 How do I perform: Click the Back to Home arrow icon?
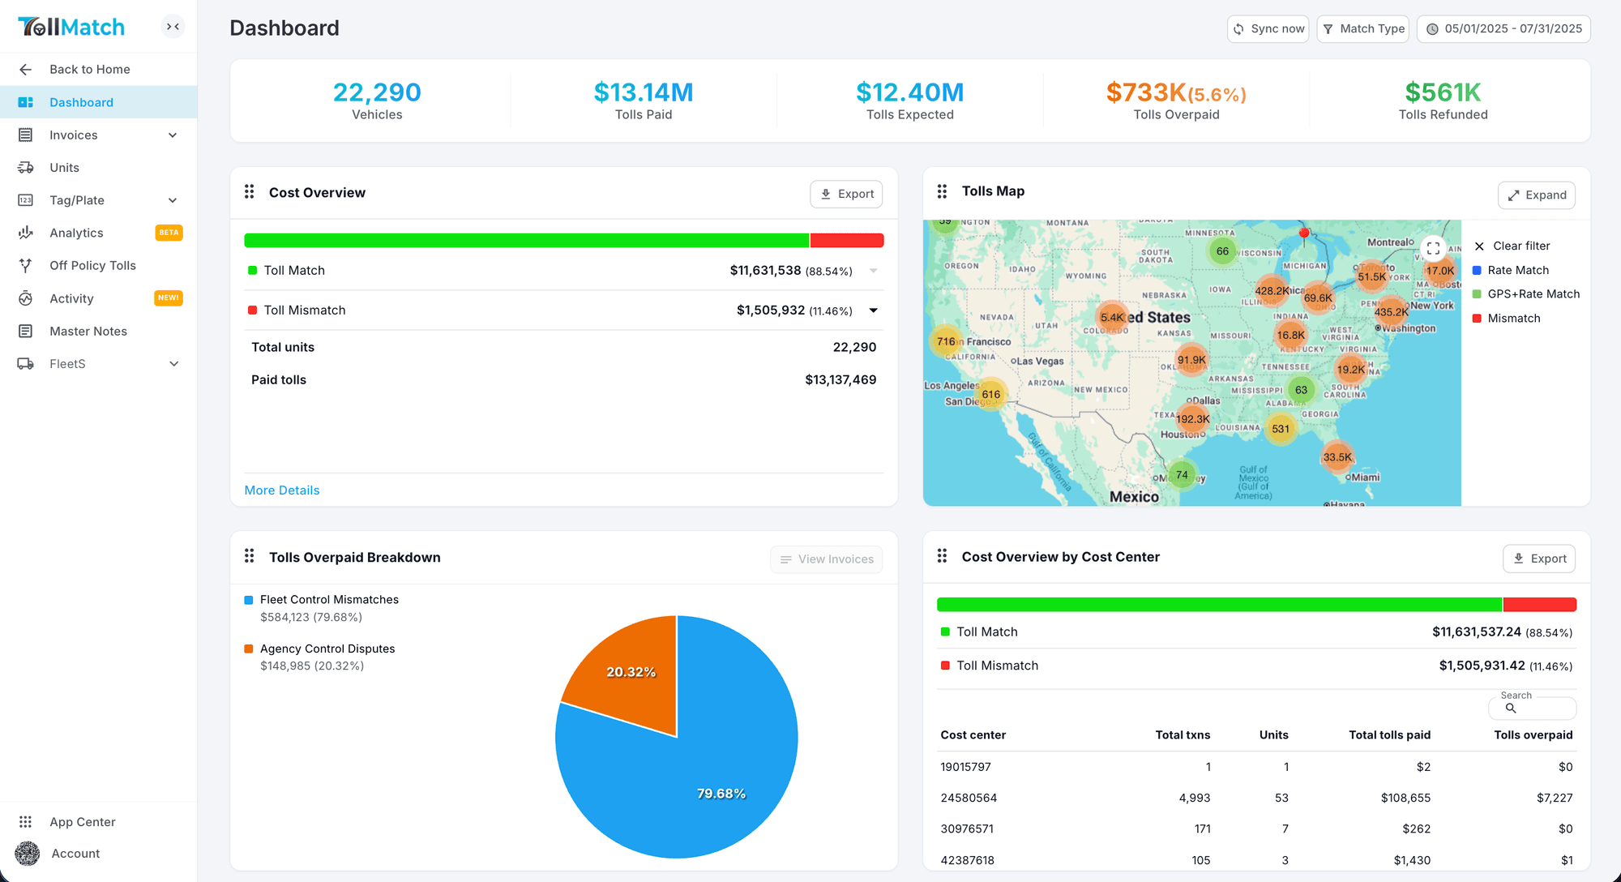[26, 70]
